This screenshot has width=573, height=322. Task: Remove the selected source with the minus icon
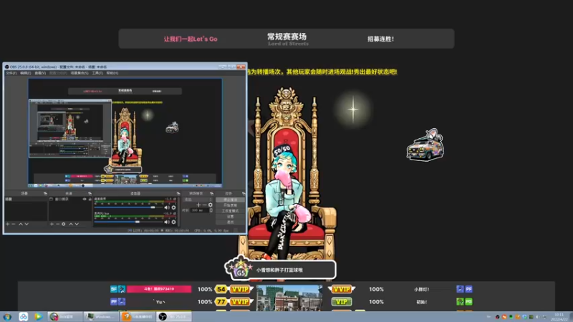point(57,224)
